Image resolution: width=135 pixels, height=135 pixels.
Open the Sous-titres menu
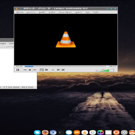65,12
